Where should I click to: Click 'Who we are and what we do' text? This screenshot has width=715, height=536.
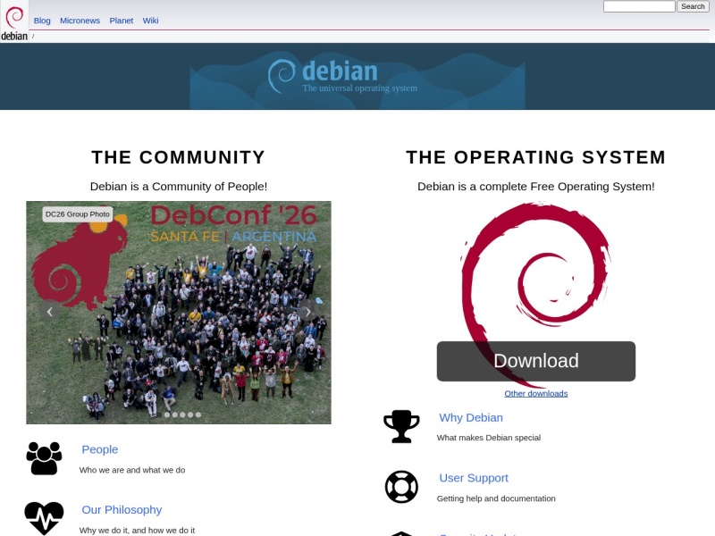(132, 470)
